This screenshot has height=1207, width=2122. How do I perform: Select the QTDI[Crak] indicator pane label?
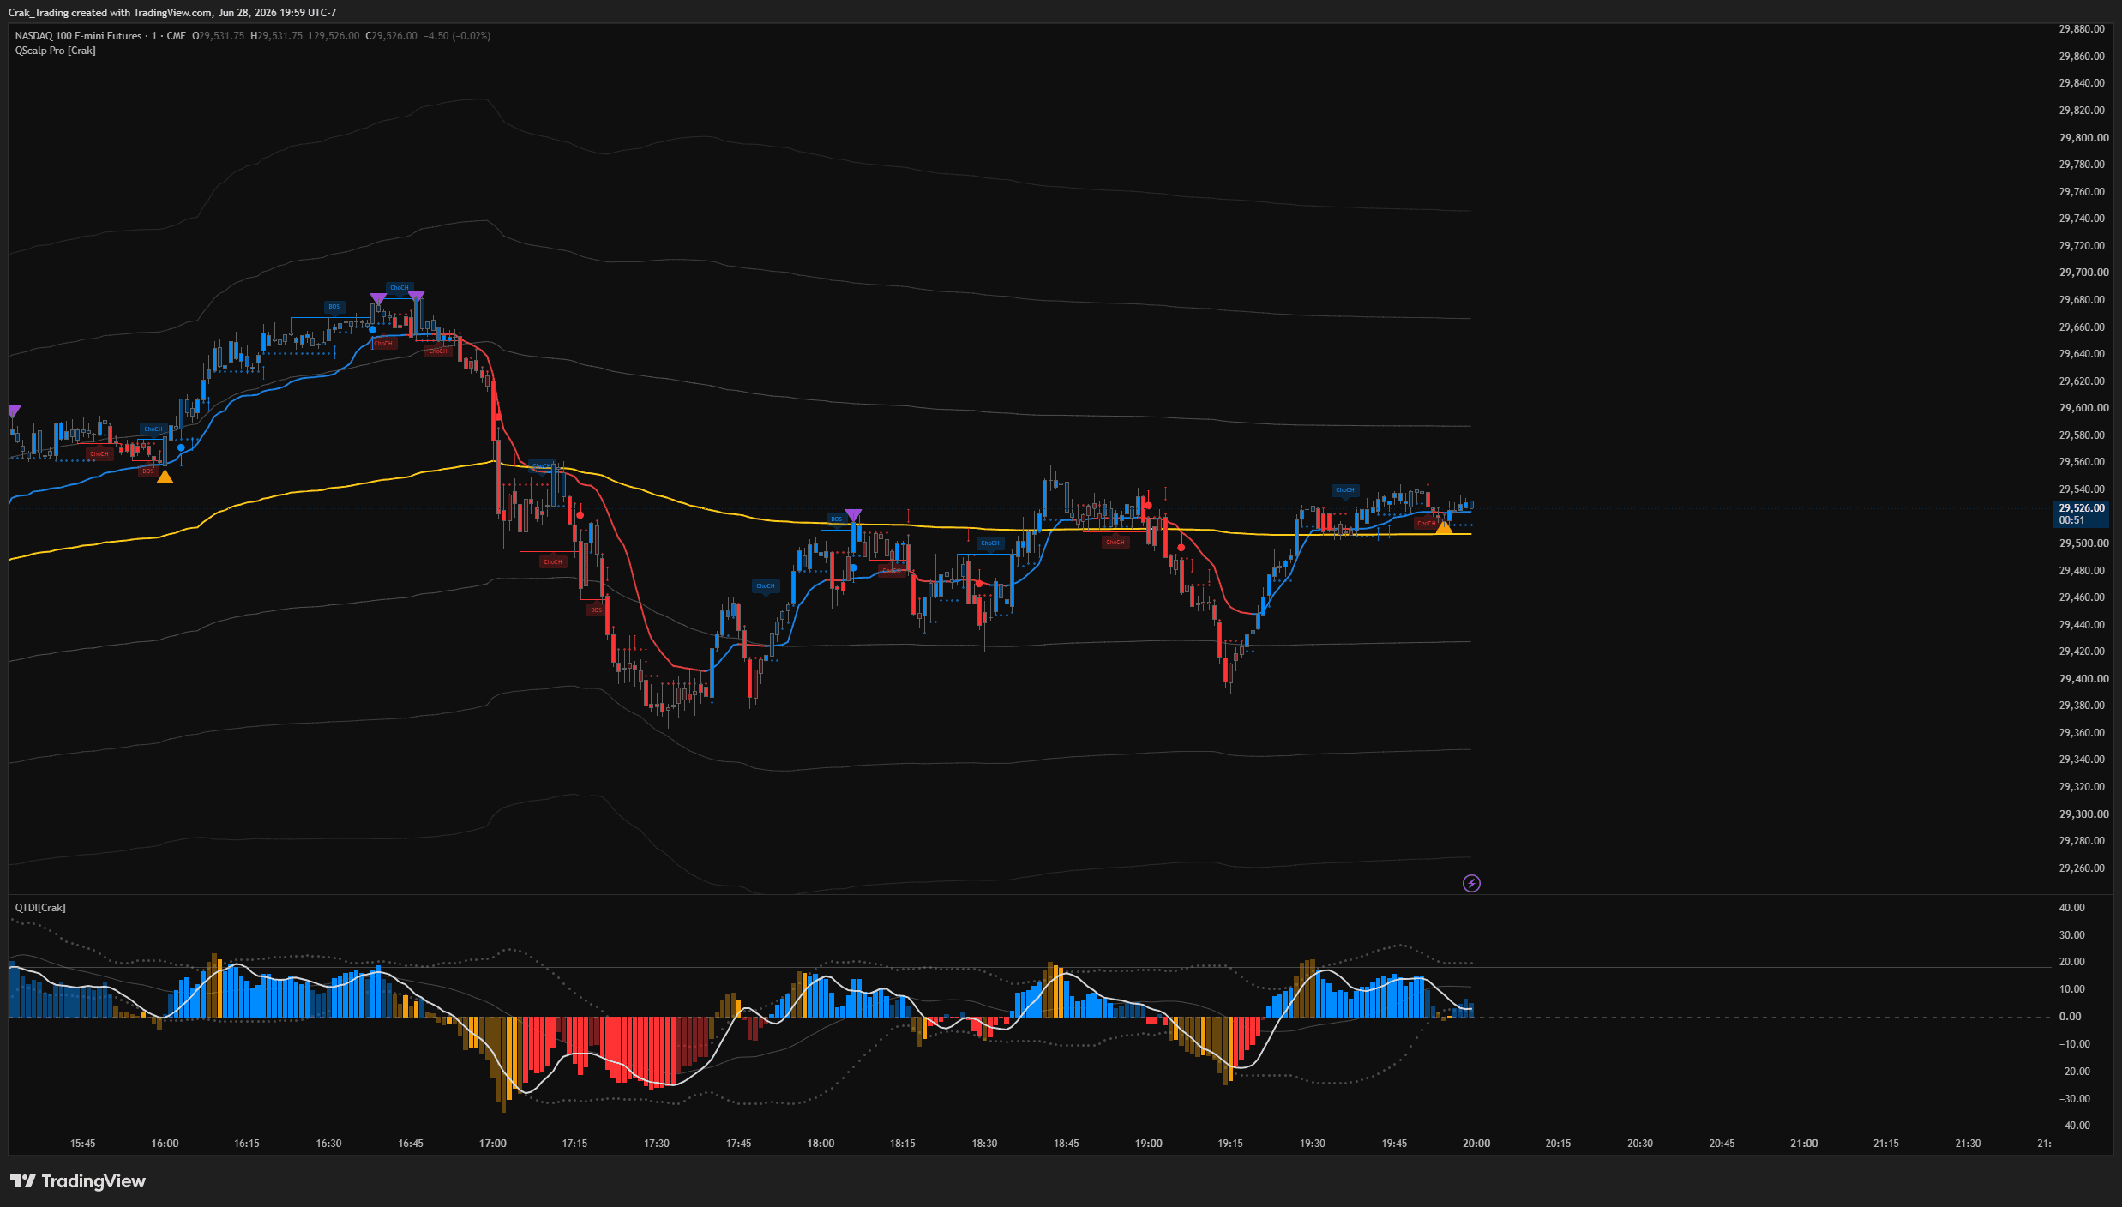(40, 908)
